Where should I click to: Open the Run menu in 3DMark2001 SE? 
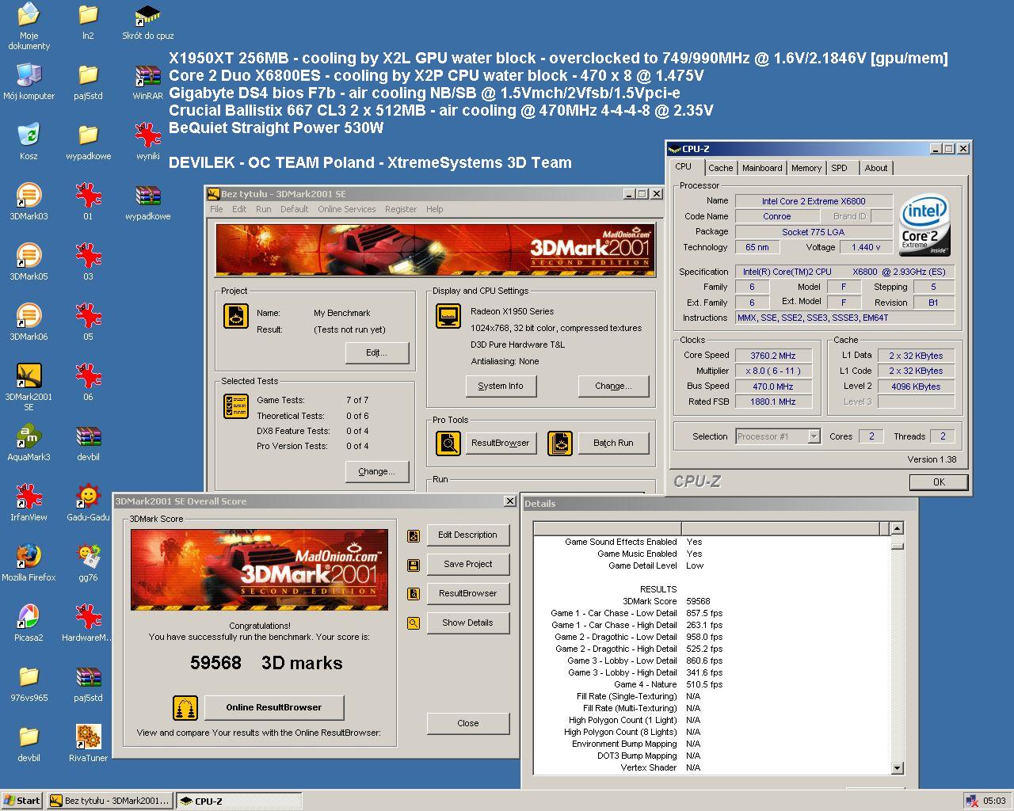263,209
